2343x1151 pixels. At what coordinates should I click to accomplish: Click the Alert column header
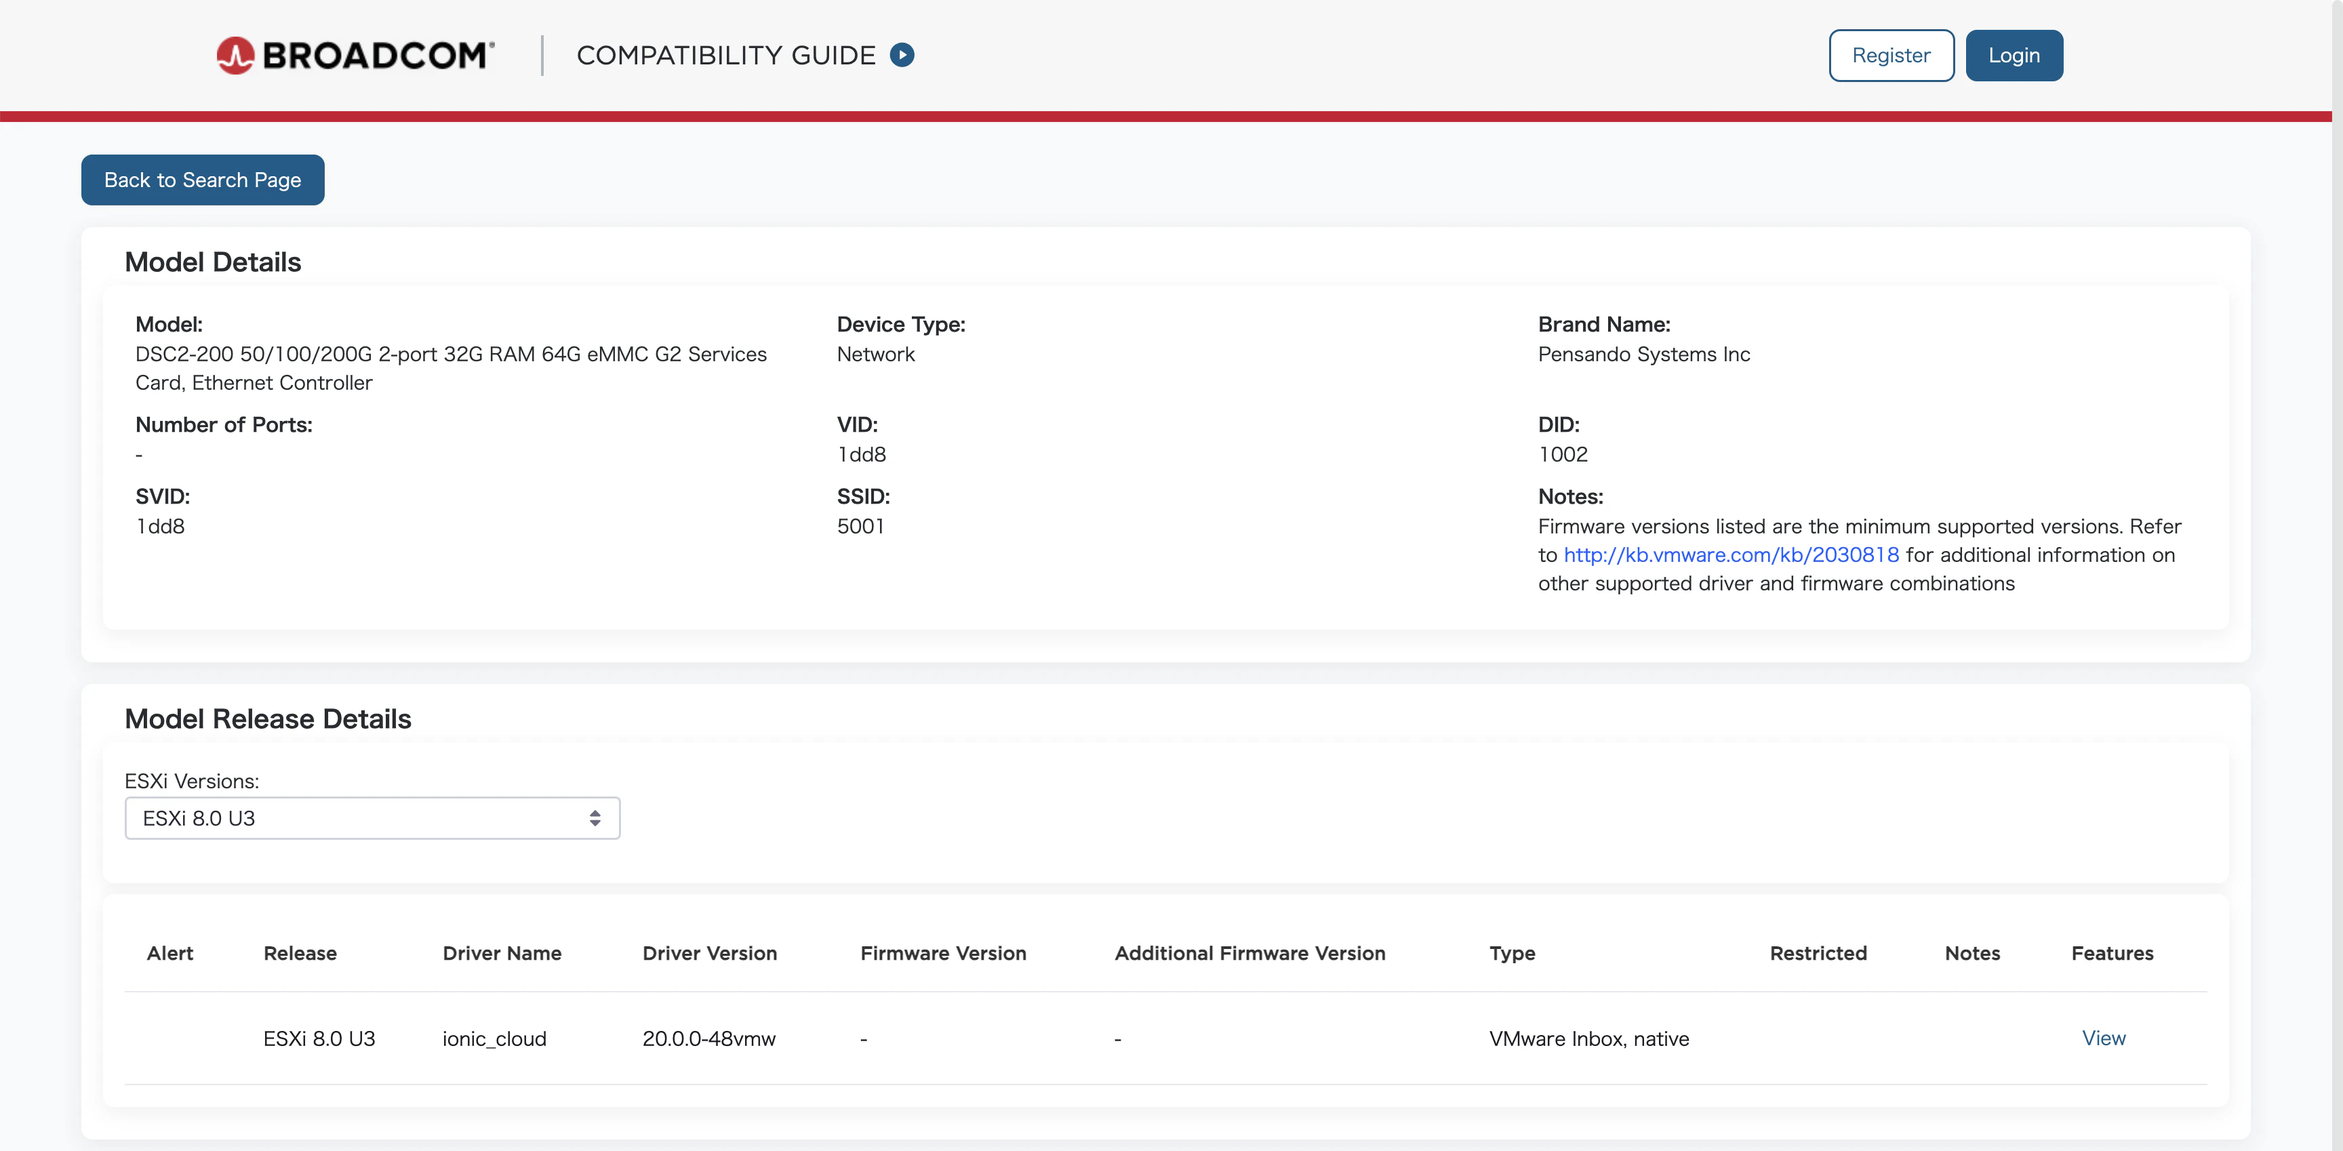tap(170, 953)
